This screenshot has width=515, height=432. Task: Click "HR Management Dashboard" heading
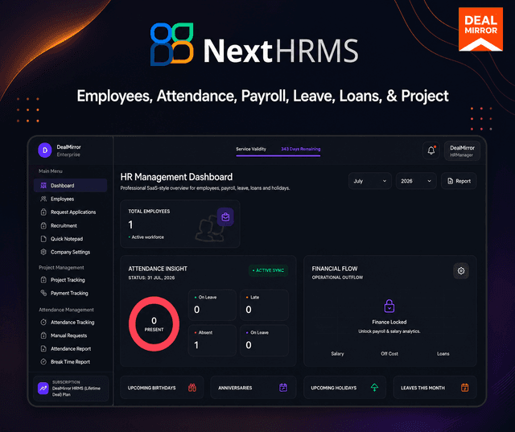[176, 177]
